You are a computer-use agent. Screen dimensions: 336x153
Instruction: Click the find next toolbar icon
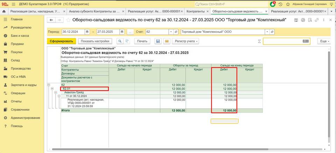pos(127,41)
